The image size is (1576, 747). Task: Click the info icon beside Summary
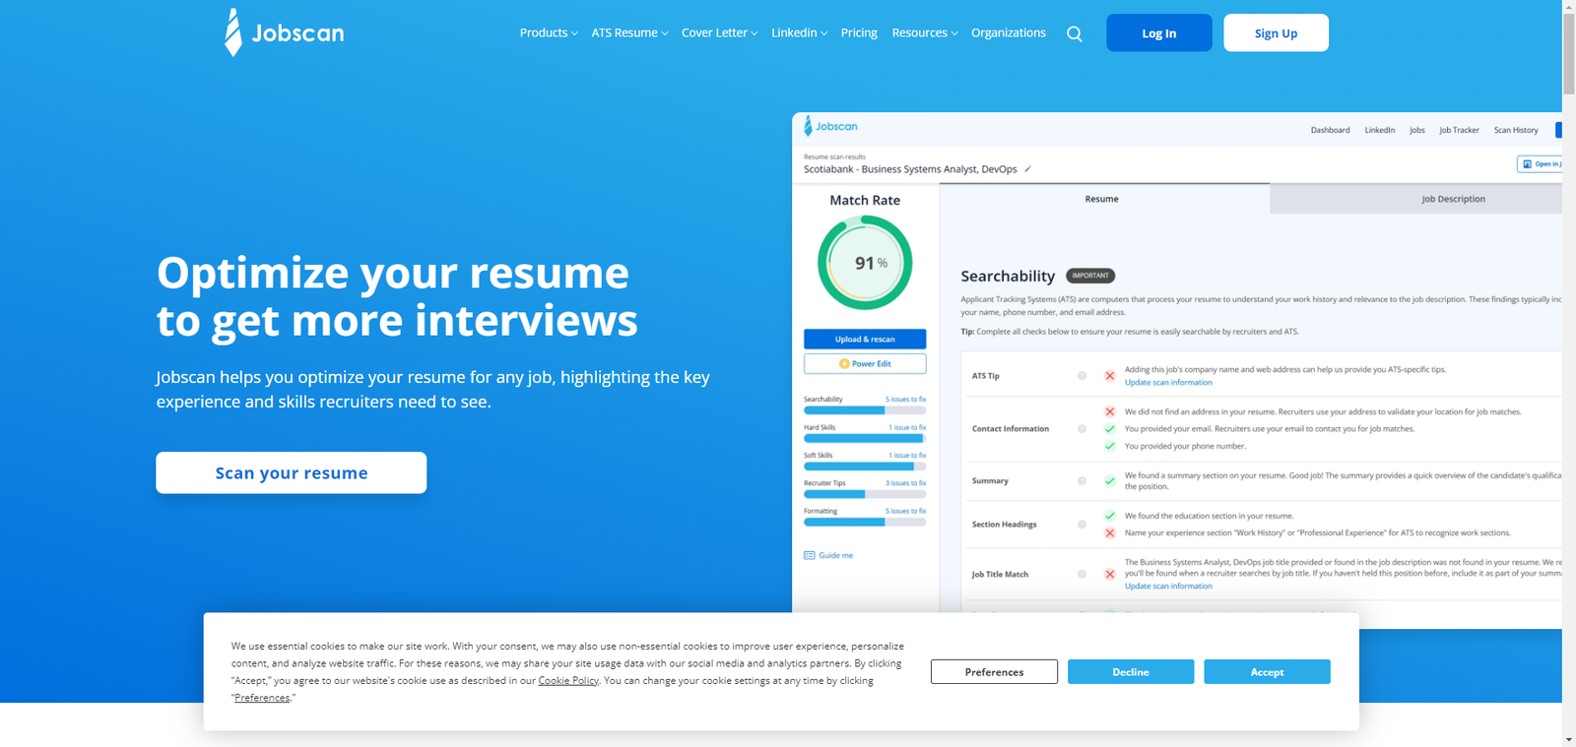[x=1082, y=481]
